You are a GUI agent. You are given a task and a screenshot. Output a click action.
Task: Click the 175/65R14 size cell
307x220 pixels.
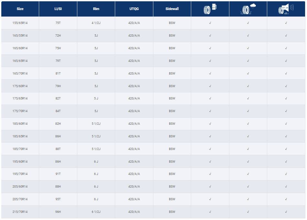20,98
